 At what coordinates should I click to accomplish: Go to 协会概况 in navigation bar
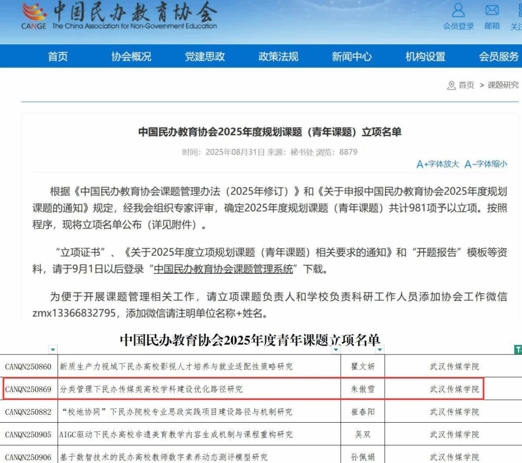[x=131, y=57]
